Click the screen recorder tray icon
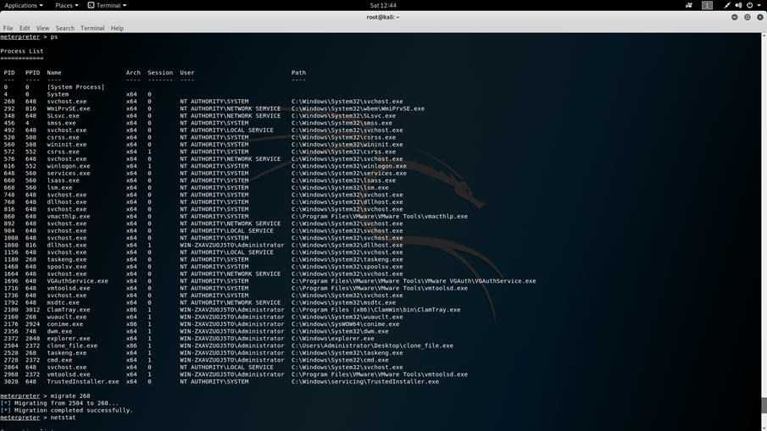767x431 pixels. pyautogui.click(x=689, y=5)
